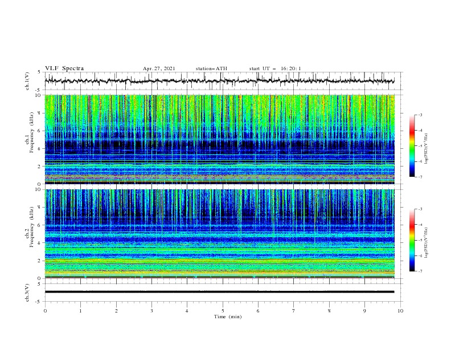Click the "-3" tick on ch.2 color bar
Image resolution: width=451 pixels, height=349 pixels.
tap(420, 209)
